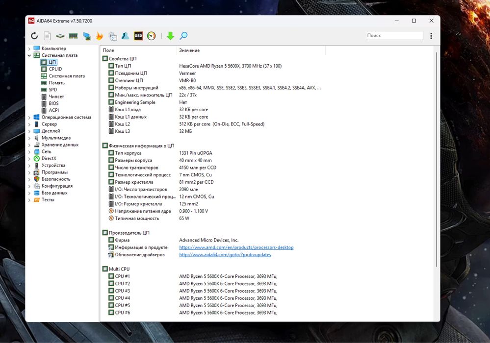The height and width of the screenshot is (343, 490).
Task: Click the motherboard chip toolbar icon
Action: tap(60, 36)
